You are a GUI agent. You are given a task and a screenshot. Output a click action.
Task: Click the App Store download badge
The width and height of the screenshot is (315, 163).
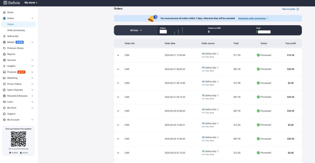click(x=24, y=153)
